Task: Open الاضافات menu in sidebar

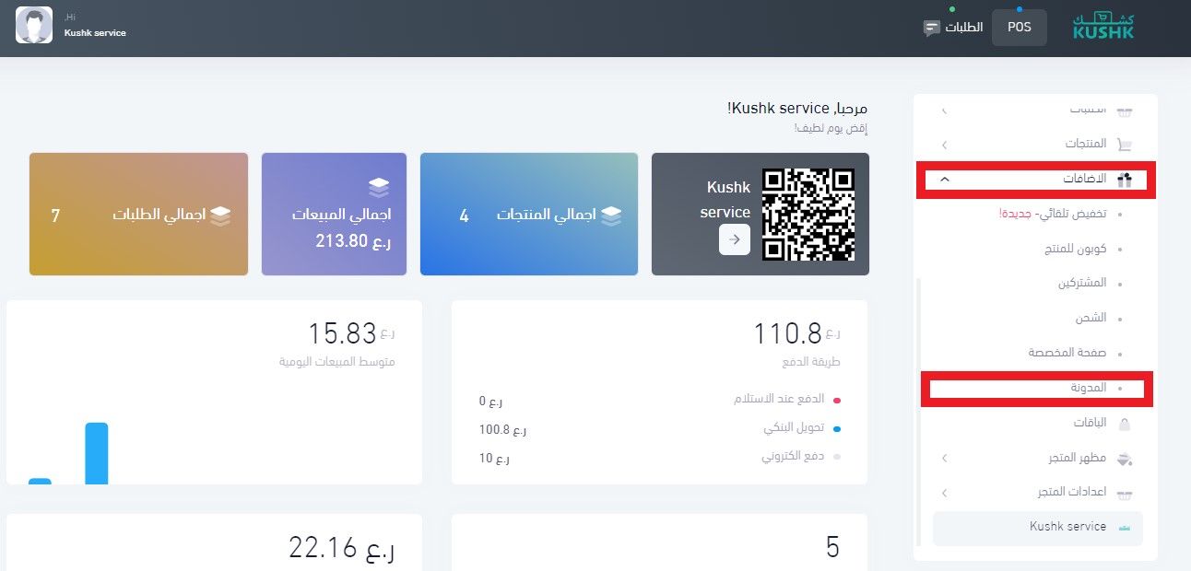Action: click(1085, 179)
